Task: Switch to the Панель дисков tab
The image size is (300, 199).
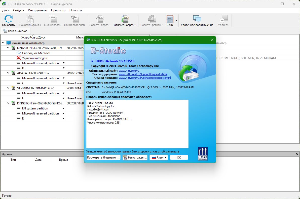Action: click(x=15, y=31)
